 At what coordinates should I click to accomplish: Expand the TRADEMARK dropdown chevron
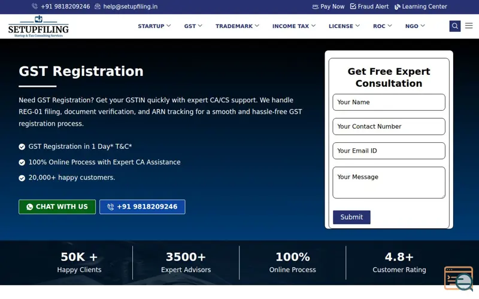257,26
